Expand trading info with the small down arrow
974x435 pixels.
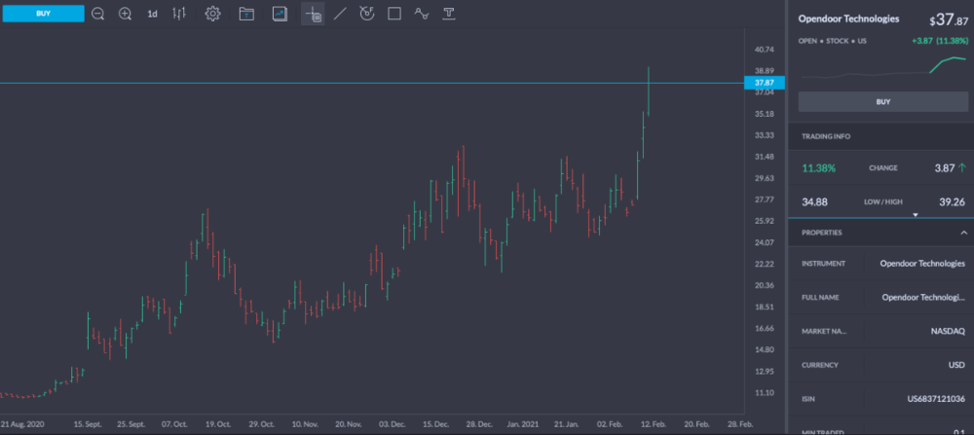click(x=915, y=215)
